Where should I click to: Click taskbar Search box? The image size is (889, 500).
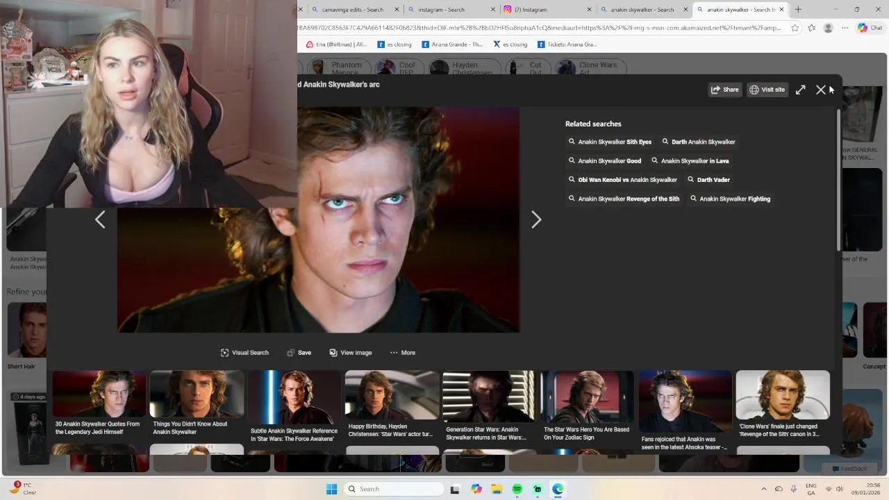394,489
